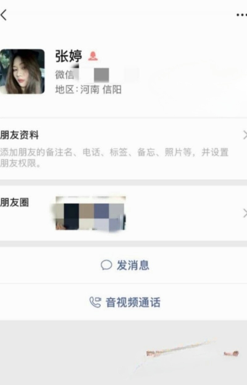Expand 朋友资料 with its right chevron
This screenshot has width=247, height=385.
[245, 135]
